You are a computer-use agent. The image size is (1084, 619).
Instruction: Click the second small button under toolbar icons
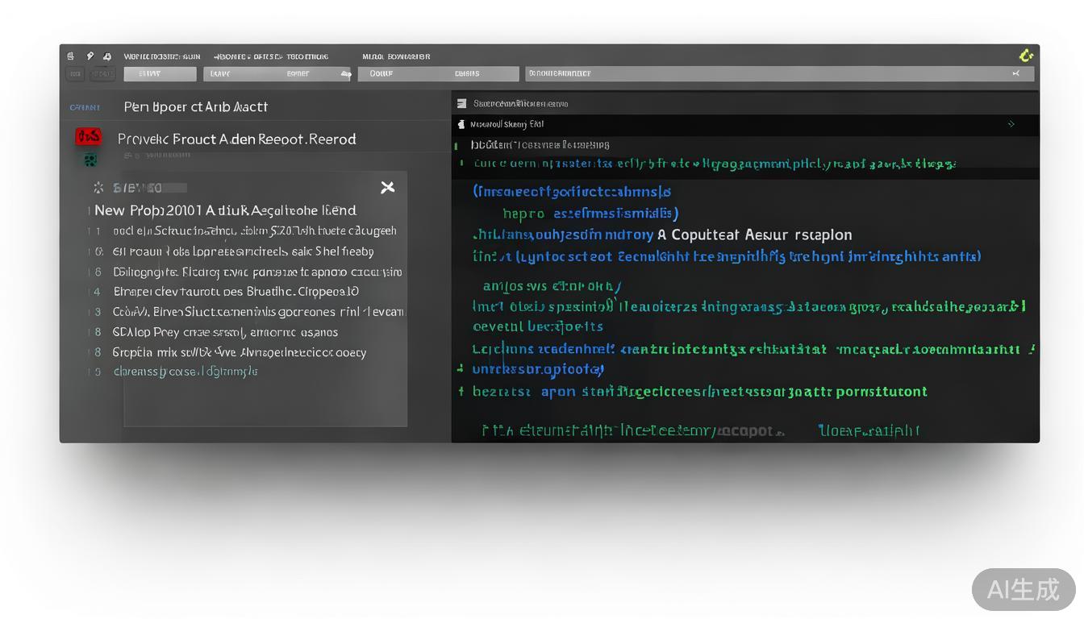(102, 74)
